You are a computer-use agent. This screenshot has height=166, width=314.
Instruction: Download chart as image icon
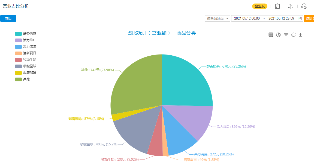300,35
